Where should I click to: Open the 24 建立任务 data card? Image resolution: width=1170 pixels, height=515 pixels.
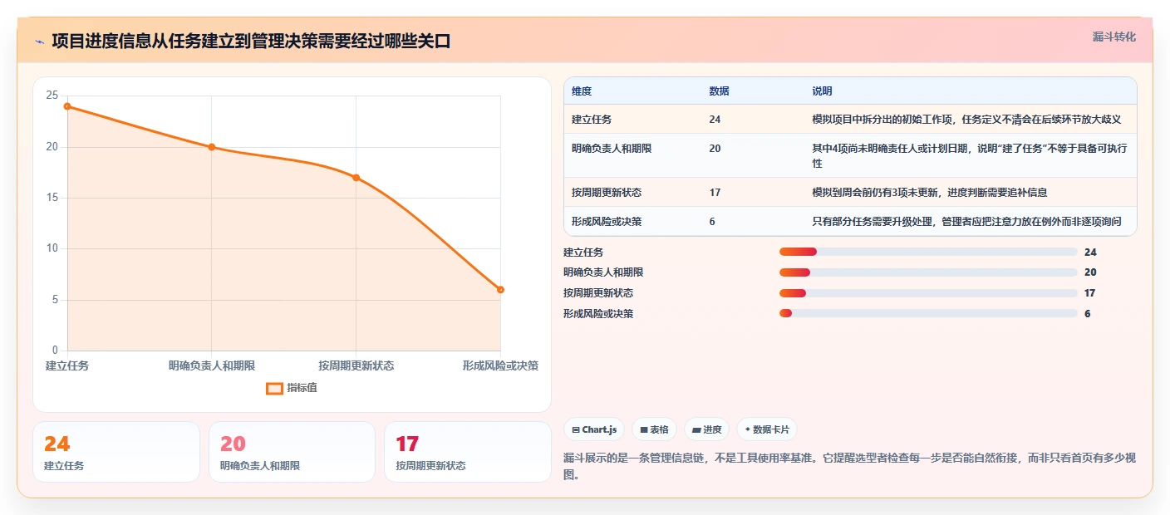(x=116, y=452)
